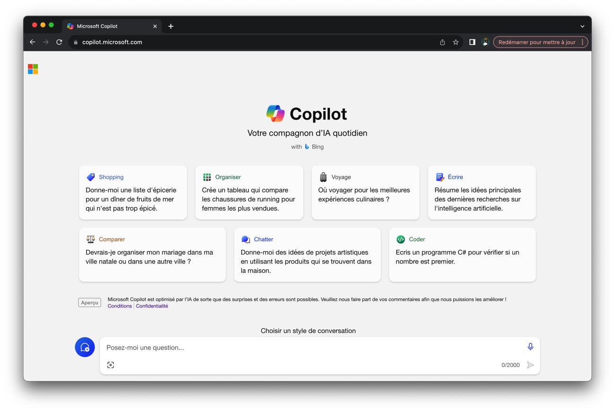Select the Microsoft Copilot tab
Screen dimensions: 615x412
[x=112, y=26]
